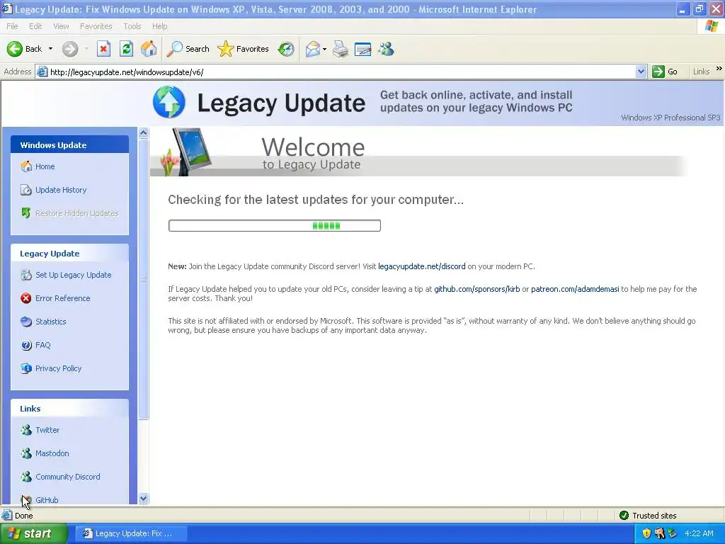
Task: Expand the address bar dropdown
Action: (x=641, y=72)
